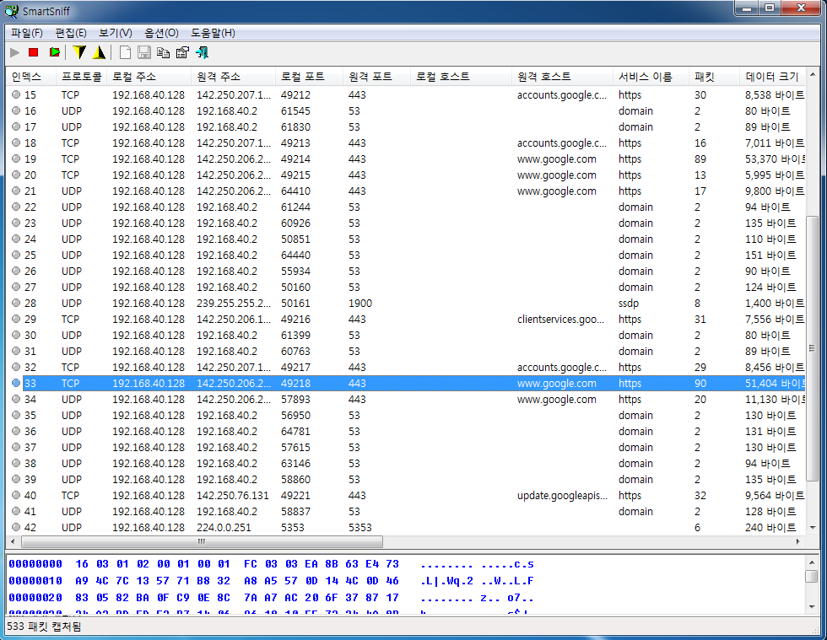Image resolution: width=827 pixels, height=640 pixels.
Task: Click the blank page new file icon
Action: click(125, 53)
